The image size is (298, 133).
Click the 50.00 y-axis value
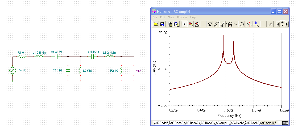pos(163,33)
